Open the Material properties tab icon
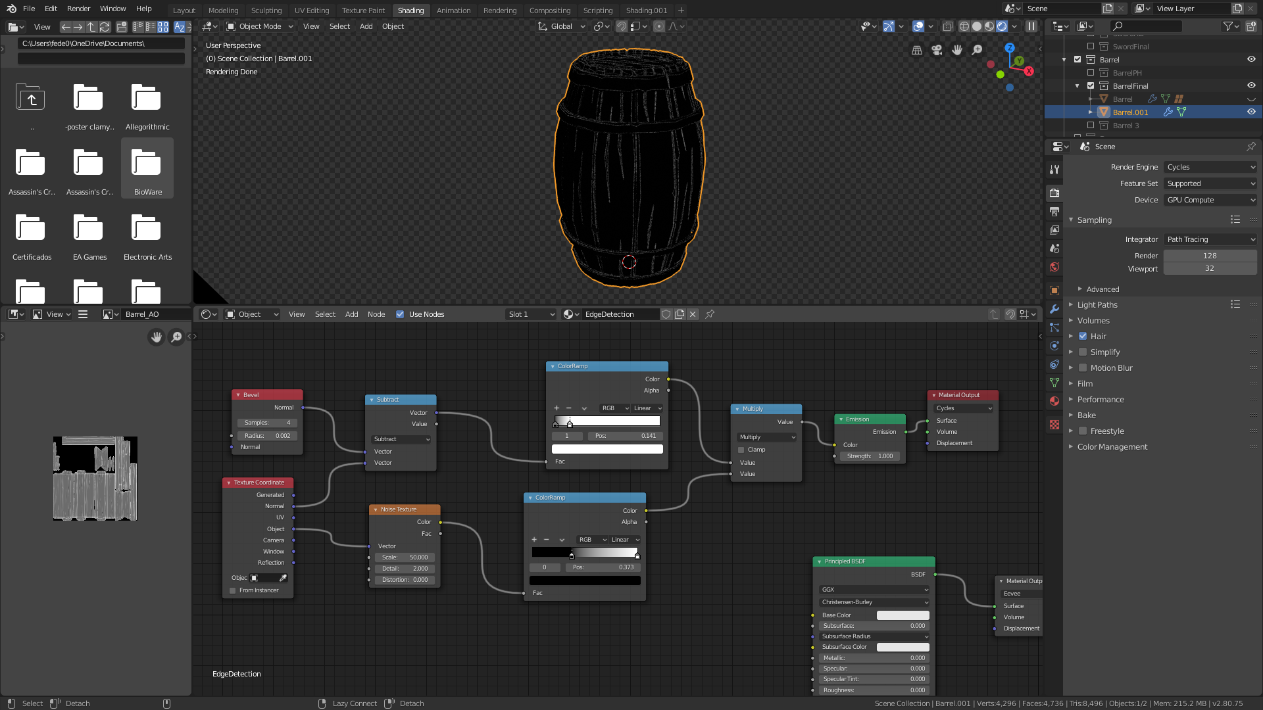 [x=1054, y=401]
